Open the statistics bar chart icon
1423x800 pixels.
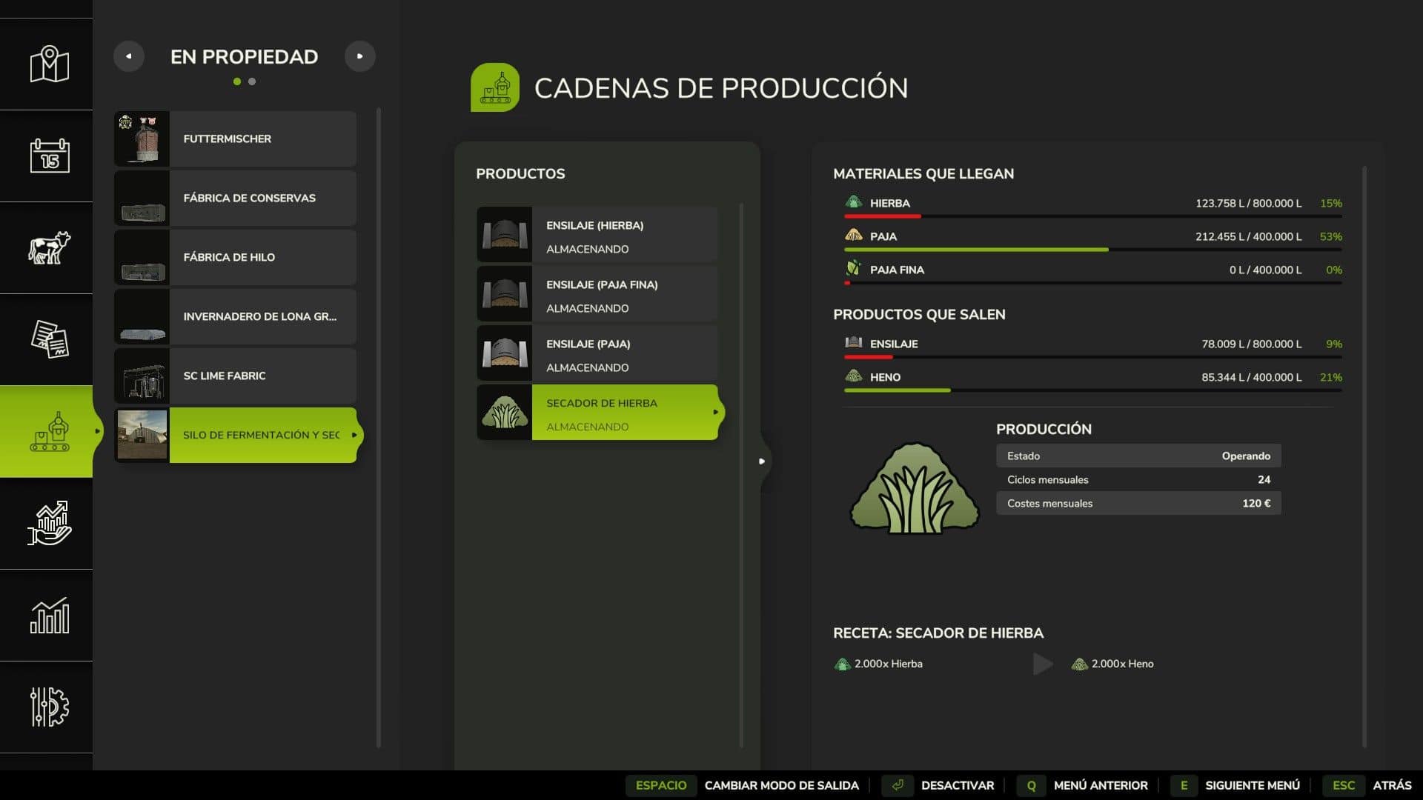[49, 615]
